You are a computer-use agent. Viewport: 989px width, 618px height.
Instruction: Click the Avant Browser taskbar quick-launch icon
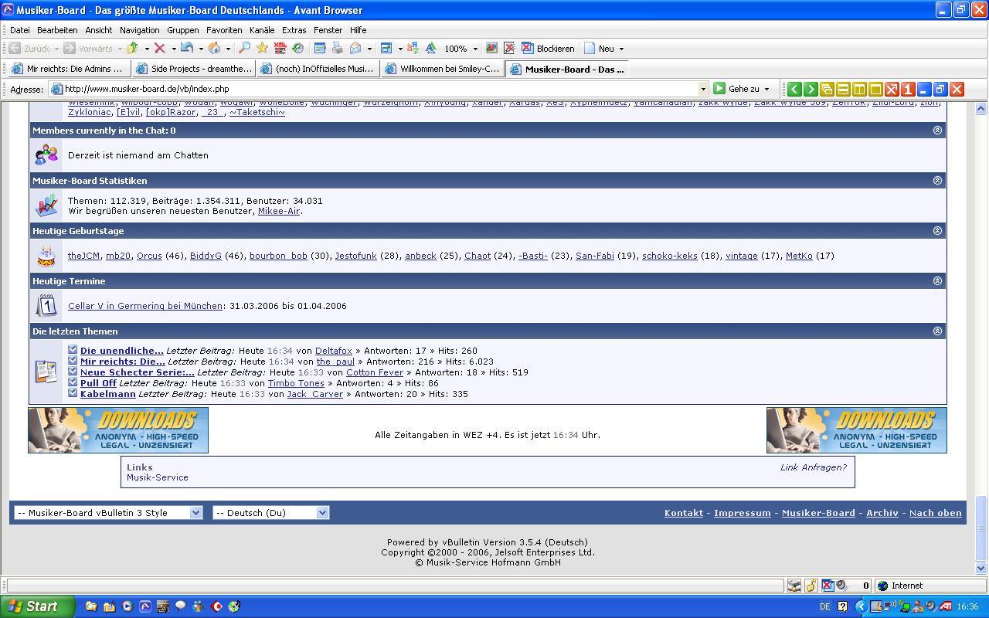click(x=145, y=606)
